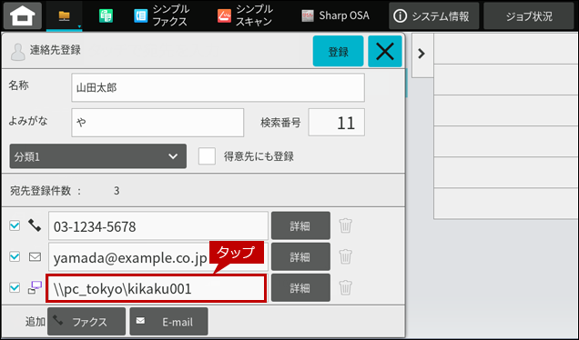Check ジョブ状況 button
Viewport: 579px width, 340px height.
(x=529, y=15)
